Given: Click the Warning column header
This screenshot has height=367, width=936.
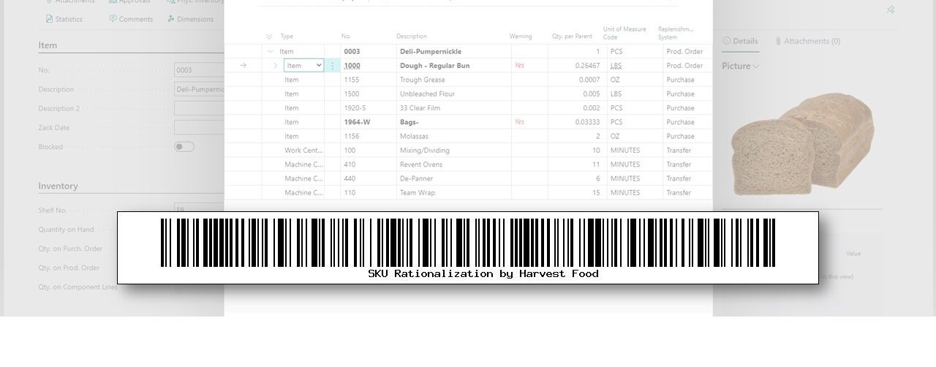Looking at the screenshot, I should (x=521, y=37).
